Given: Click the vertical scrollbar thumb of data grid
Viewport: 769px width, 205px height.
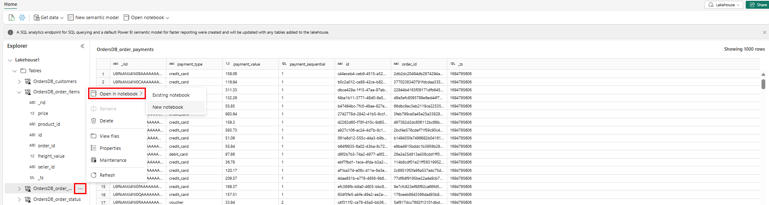Looking at the screenshot, I should [x=763, y=84].
